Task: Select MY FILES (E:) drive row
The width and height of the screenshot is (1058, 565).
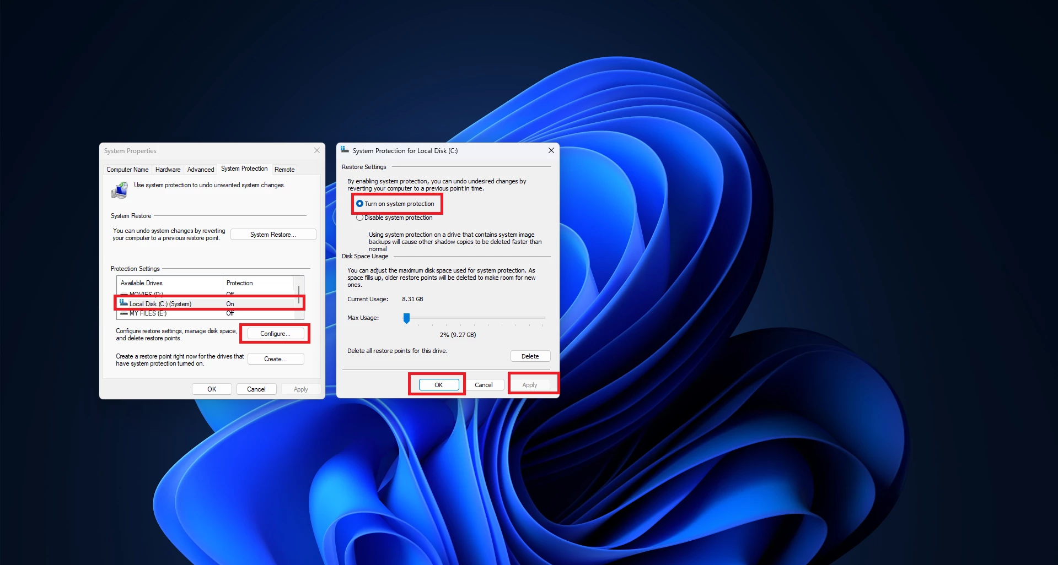Action: [207, 313]
